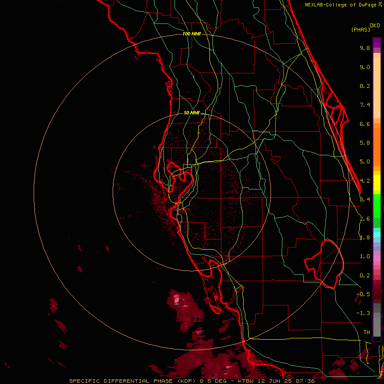This screenshot has height=384, width=384.
Task: Click the 100 NMI range ring label
Action: click(192, 34)
